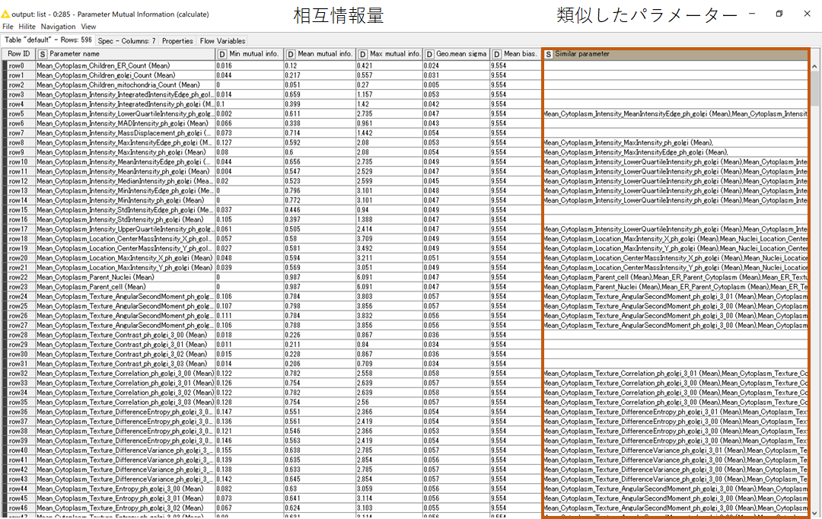Switch to the Flow Variables tab
Viewport: 822px width, 519px height.
click(x=222, y=40)
